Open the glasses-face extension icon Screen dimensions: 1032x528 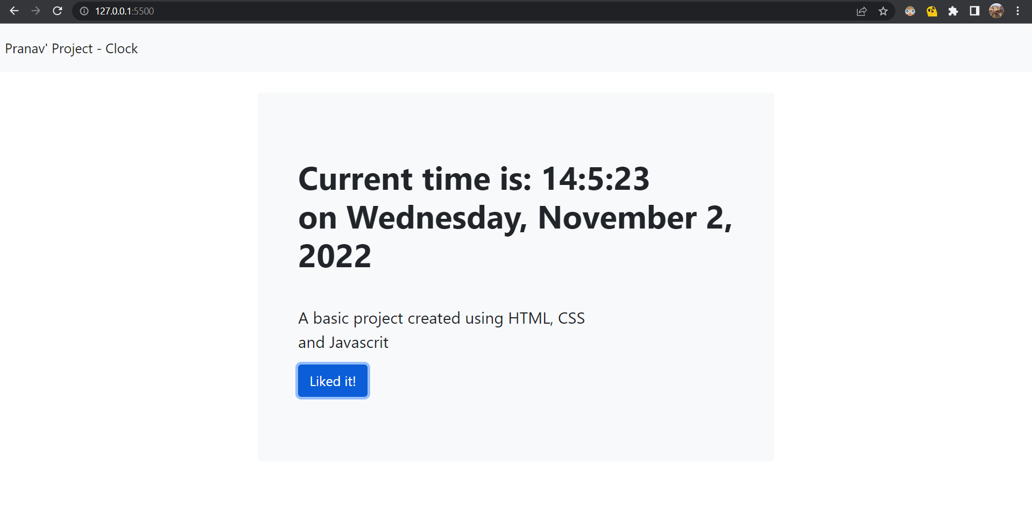[910, 11]
